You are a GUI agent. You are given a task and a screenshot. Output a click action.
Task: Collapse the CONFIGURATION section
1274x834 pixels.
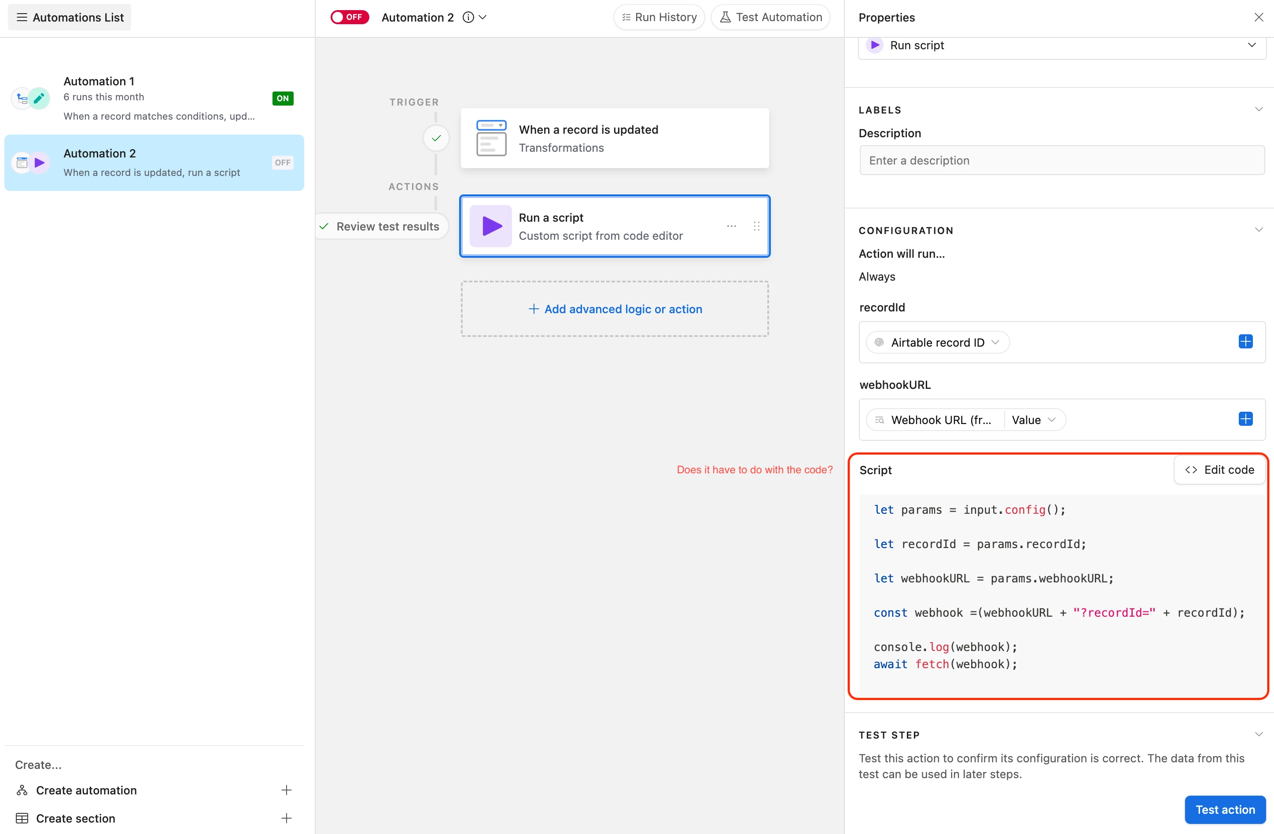pos(1259,230)
